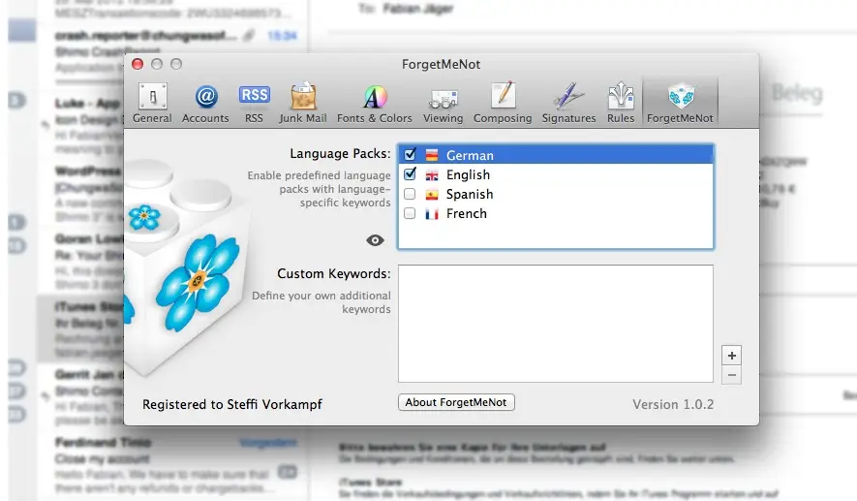The image size is (857, 501).
Task: Open Fonts & Colors preferences
Action: click(375, 103)
